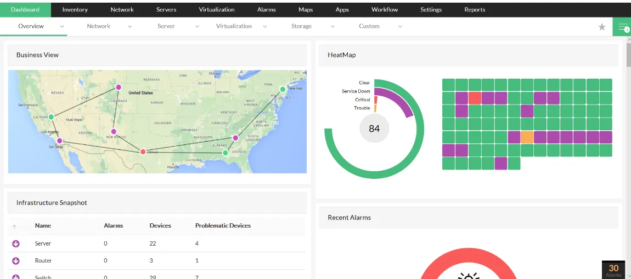Open the Alarms menu in top bar
Viewport: 631px width, 279px height.
(x=266, y=9)
